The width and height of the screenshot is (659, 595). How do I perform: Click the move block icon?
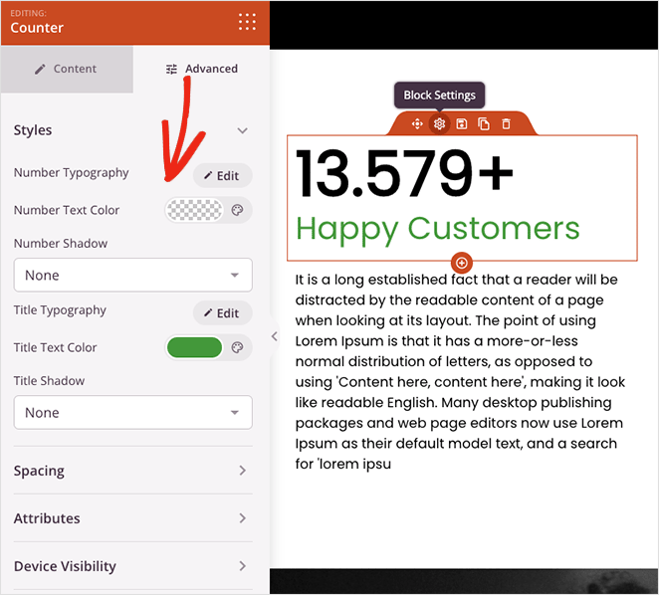tap(417, 124)
